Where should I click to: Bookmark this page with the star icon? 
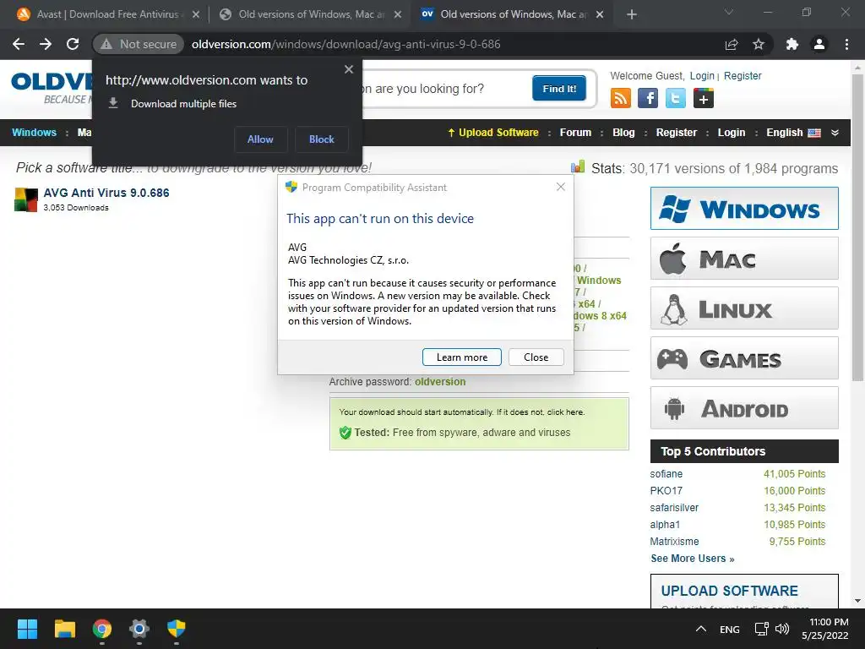[759, 44]
